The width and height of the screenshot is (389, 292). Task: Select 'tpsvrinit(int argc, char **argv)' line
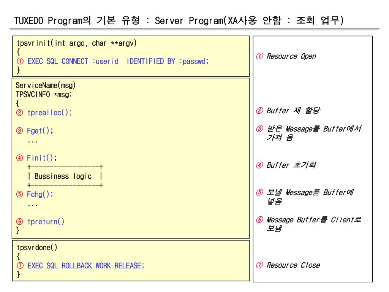tap(77, 43)
